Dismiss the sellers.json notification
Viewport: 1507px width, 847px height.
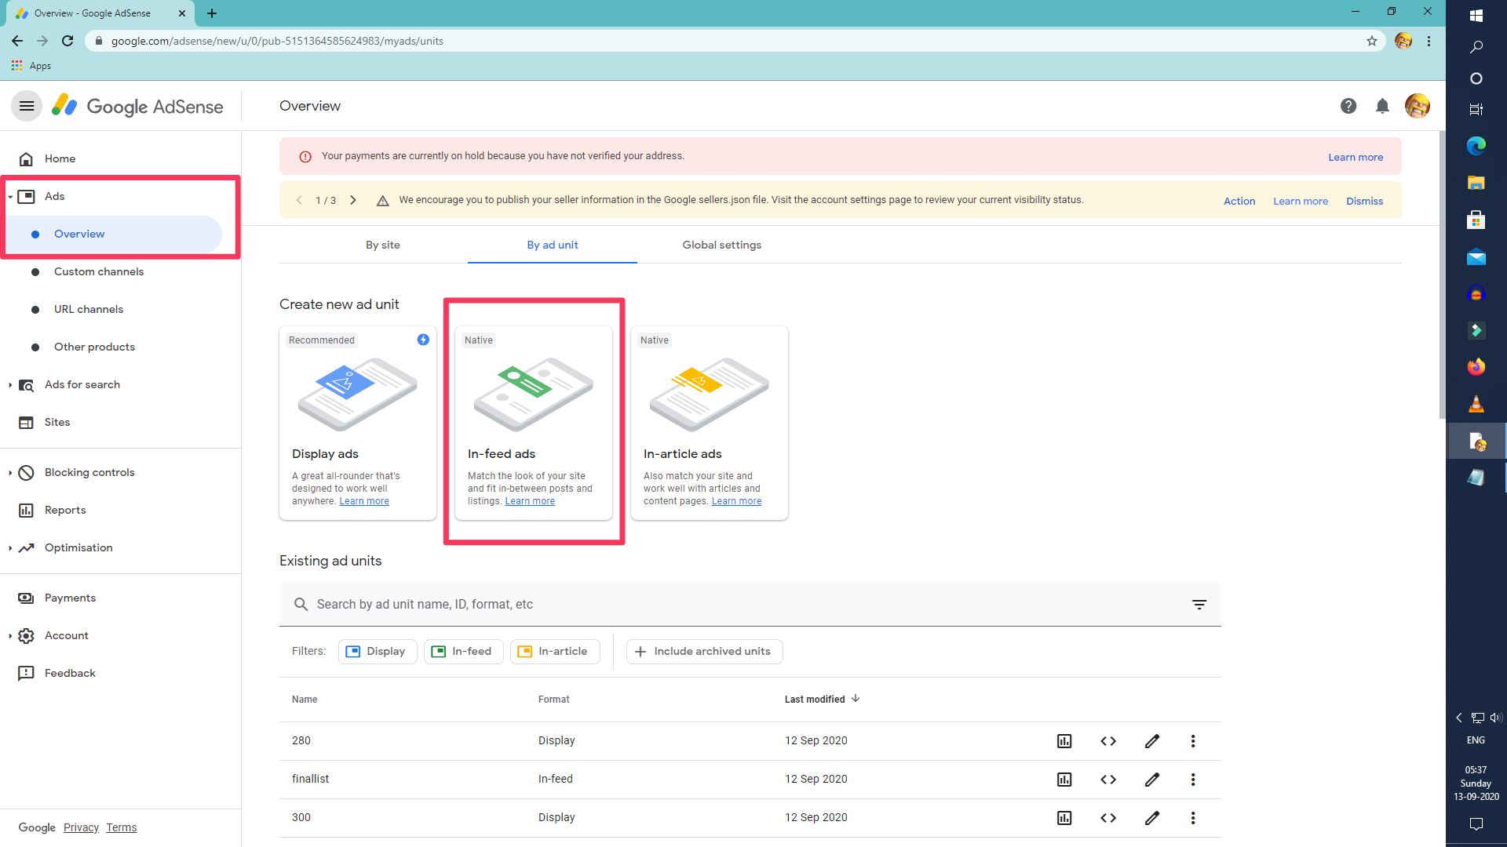[x=1364, y=201]
